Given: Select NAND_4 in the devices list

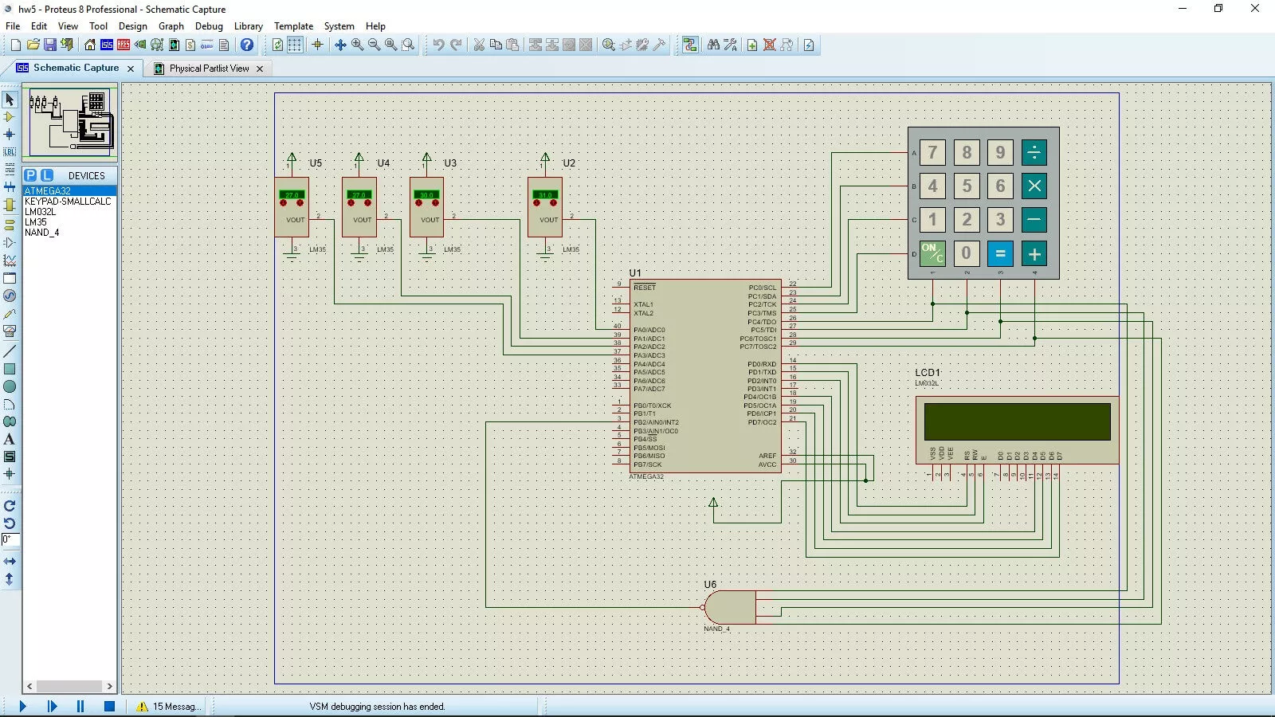Looking at the screenshot, I should (x=69, y=233).
